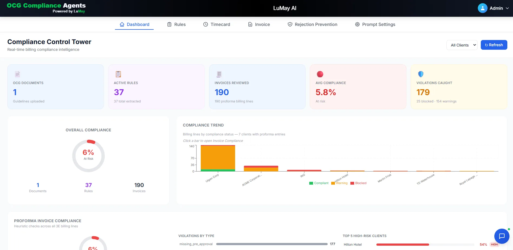513x250 pixels.
Task: Click the Avg Compliance red circle icon
Action: pyautogui.click(x=320, y=74)
